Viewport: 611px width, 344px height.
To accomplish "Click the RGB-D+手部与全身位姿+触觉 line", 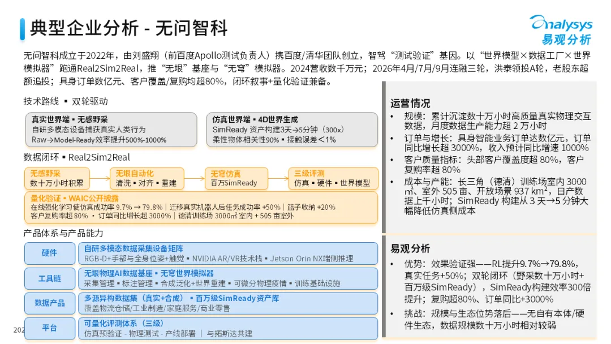I will pyautogui.click(x=218, y=259).
